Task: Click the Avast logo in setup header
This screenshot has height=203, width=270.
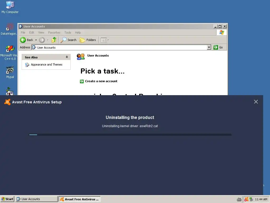Action: [x=7, y=102]
